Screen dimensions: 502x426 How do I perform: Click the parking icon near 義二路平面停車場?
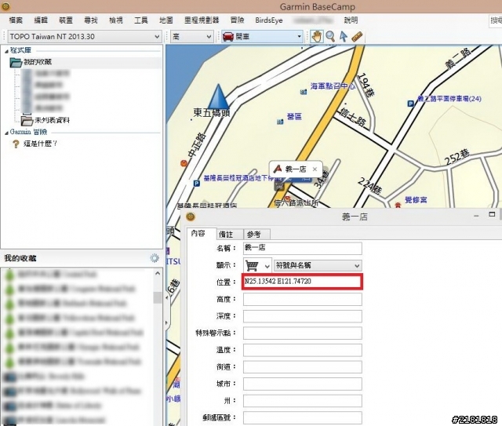tap(410, 104)
